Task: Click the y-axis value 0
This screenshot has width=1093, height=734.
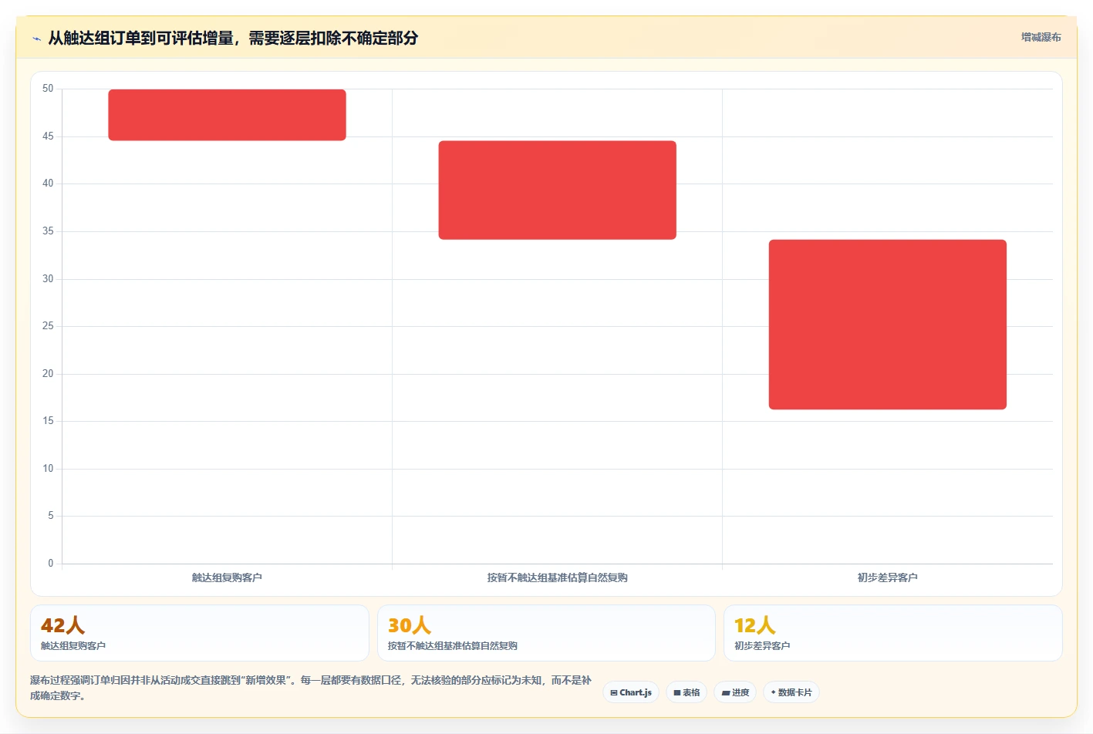Action: [x=51, y=564]
